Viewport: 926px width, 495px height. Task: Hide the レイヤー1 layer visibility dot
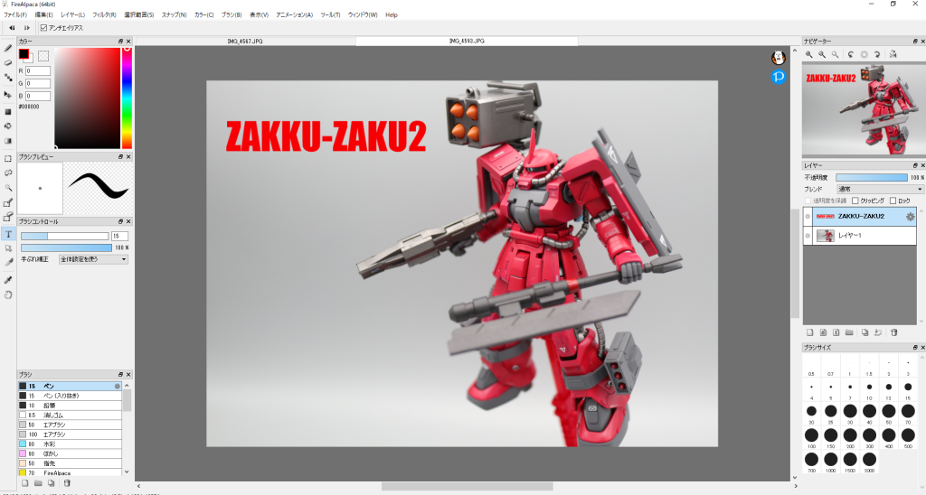click(808, 236)
